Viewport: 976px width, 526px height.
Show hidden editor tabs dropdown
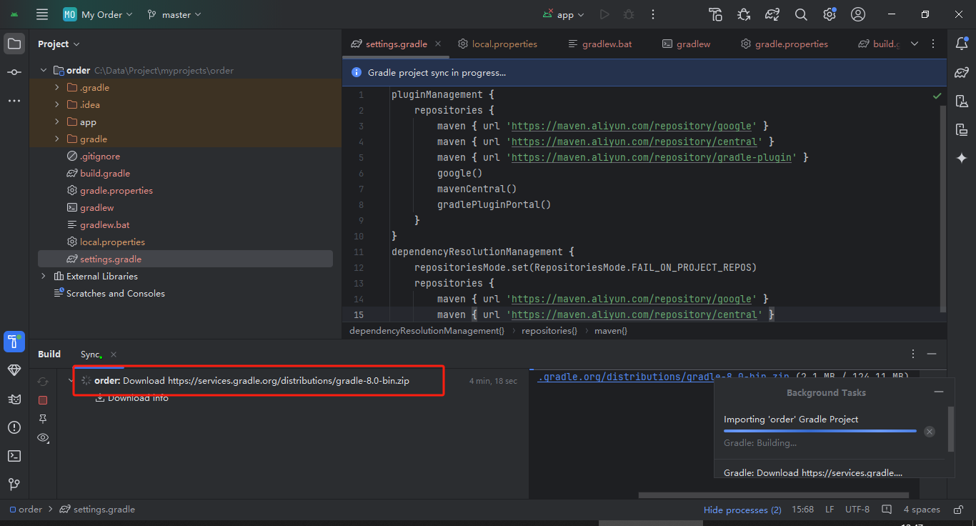tap(915, 44)
